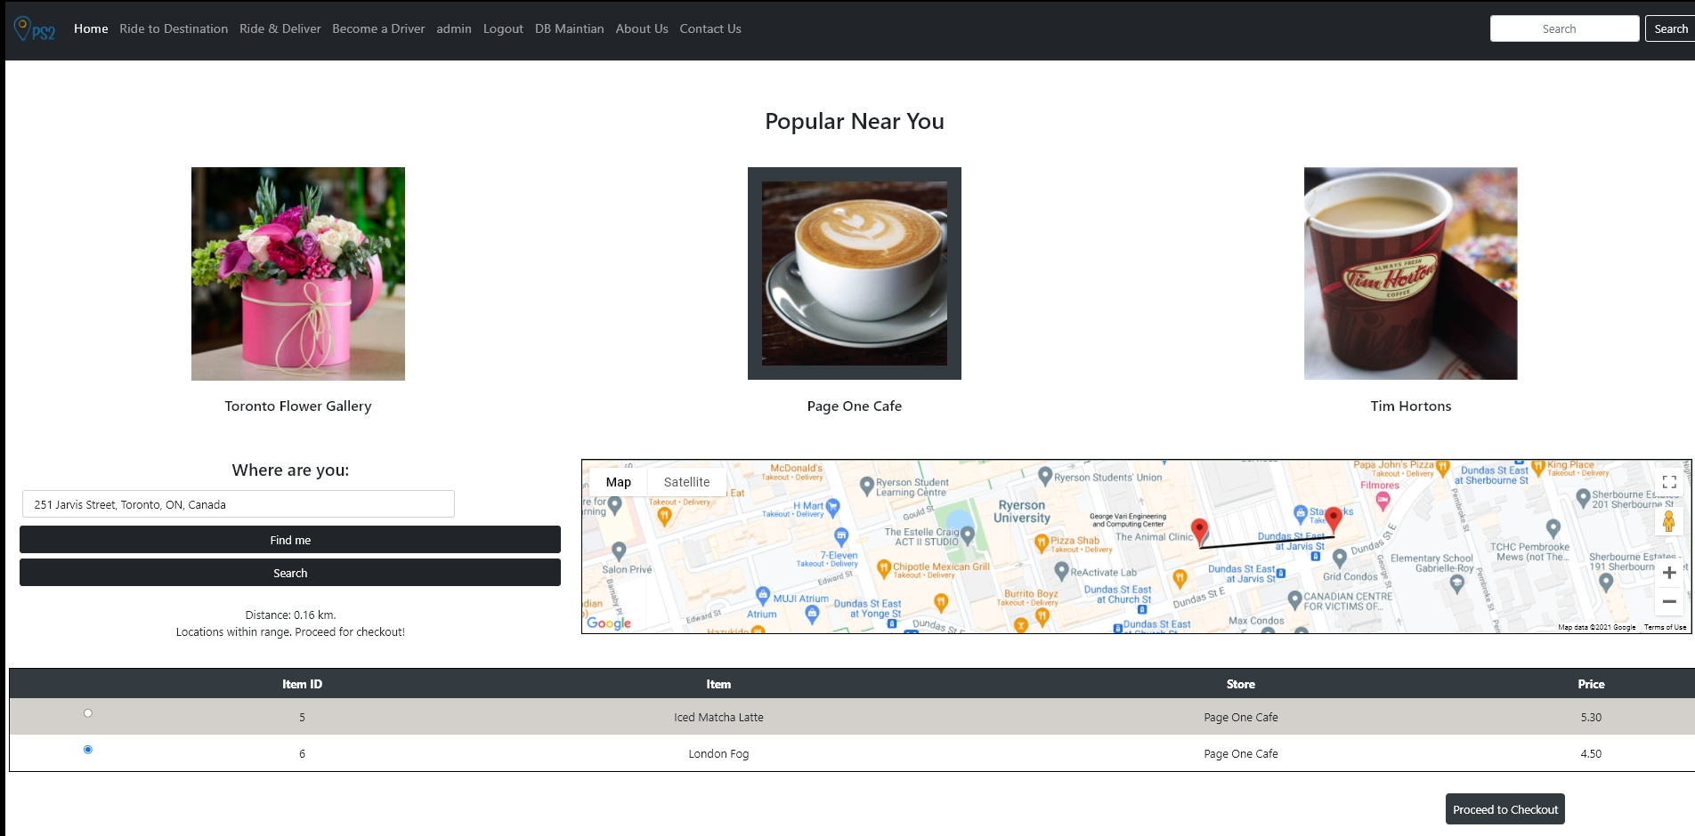Toggle fullscreen view on the map
Screen dimensions: 1695x836
[1669, 482]
